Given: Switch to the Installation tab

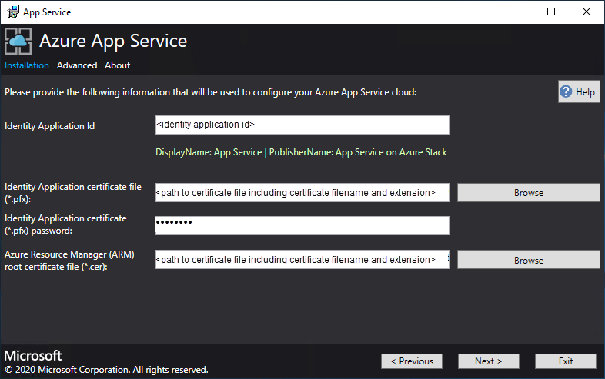Looking at the screenshot, I should click(27, 65).
